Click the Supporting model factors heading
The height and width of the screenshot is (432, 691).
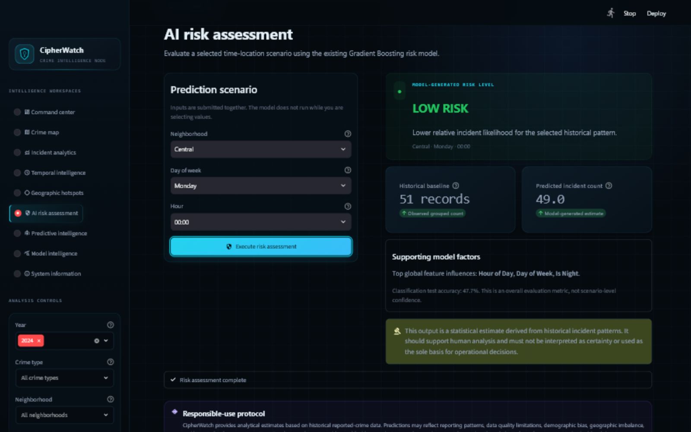tap(436, 257)
